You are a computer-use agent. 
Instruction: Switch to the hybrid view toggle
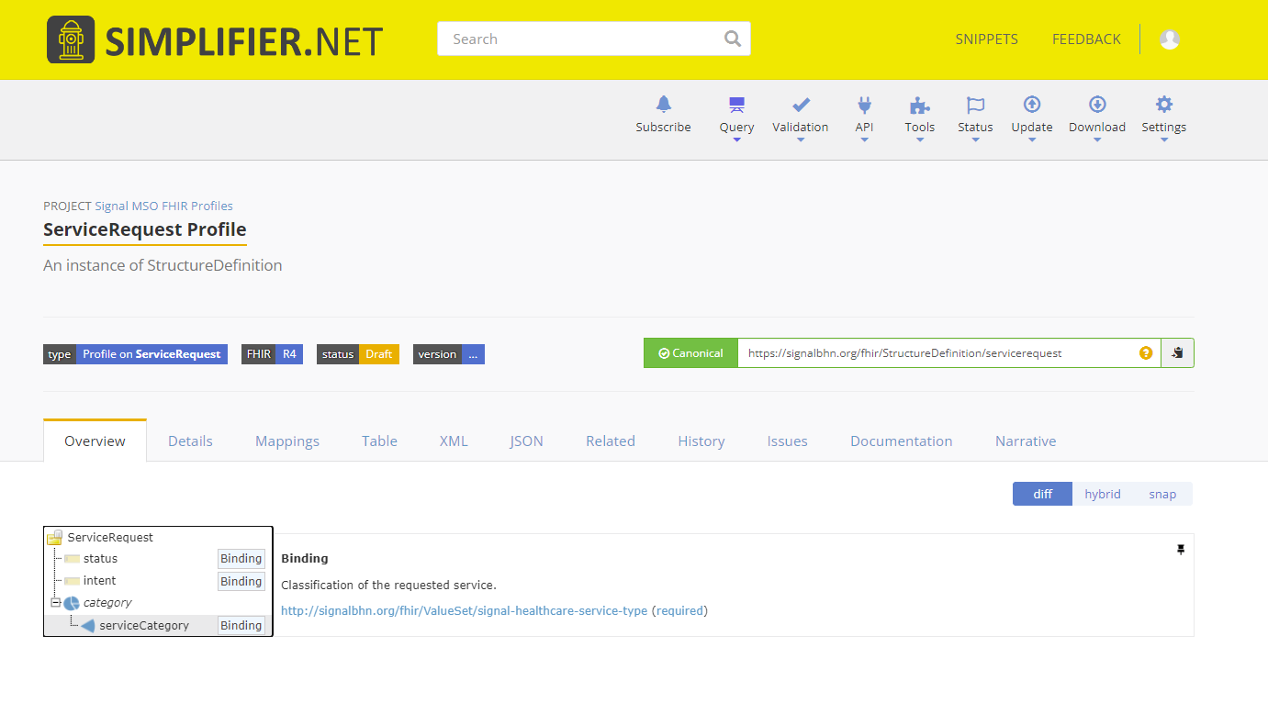click(1102, 494)
